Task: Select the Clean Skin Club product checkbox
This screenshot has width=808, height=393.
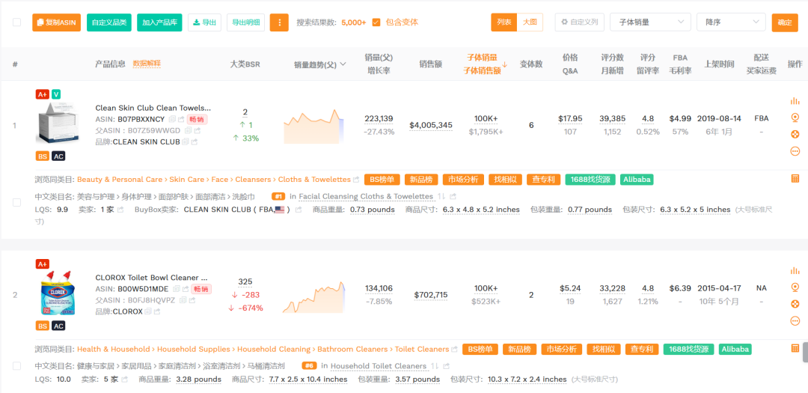Action: tap(17, 203)
